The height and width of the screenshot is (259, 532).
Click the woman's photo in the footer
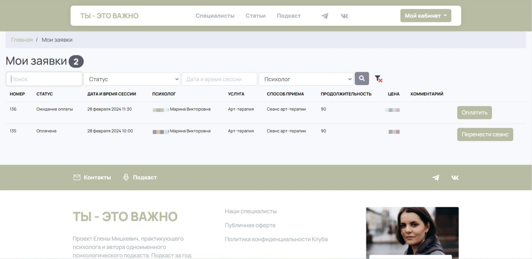[x=412, y=233]
